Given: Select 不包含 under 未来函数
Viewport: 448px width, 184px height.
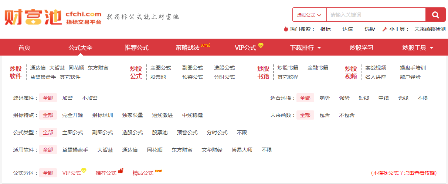Looking at the screenshot, I should point(347,115).
